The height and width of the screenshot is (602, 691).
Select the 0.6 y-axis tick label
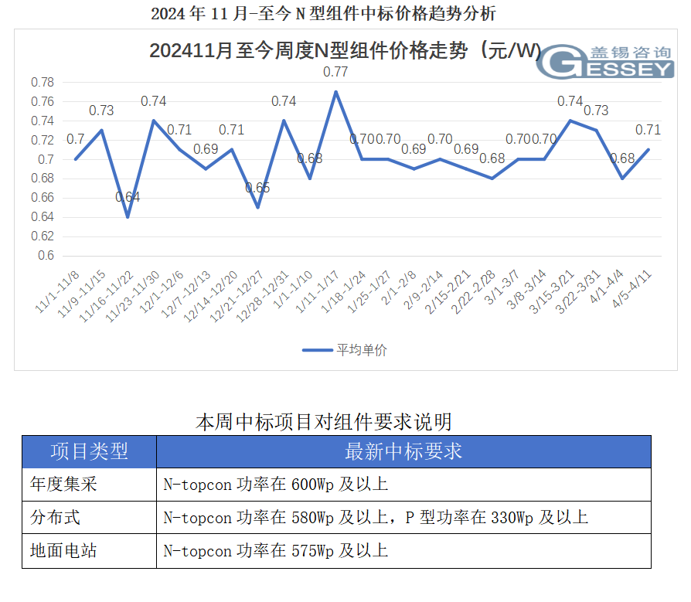(45, 256)
